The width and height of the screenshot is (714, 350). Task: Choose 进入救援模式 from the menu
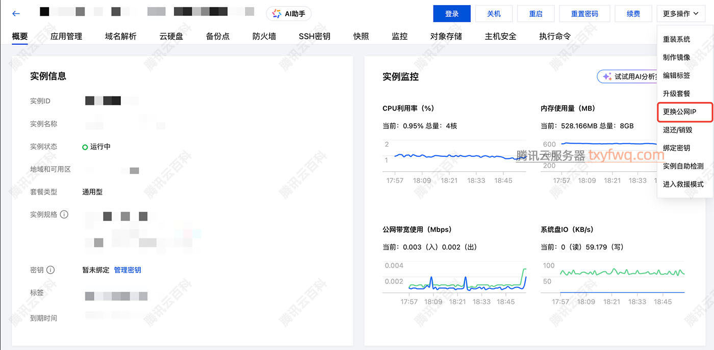click(683, 184)
